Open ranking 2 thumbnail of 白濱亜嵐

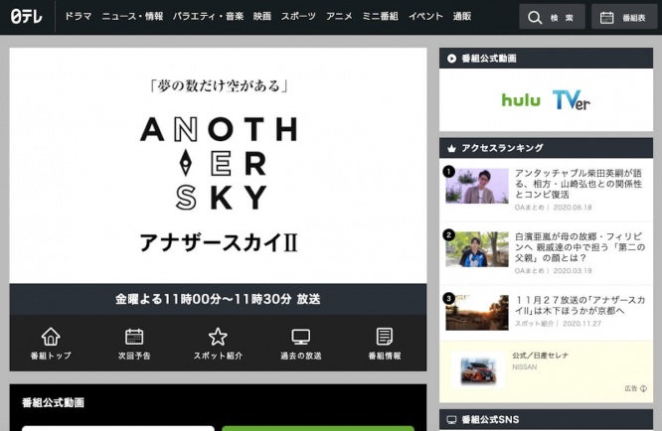(x=477, y=249)
